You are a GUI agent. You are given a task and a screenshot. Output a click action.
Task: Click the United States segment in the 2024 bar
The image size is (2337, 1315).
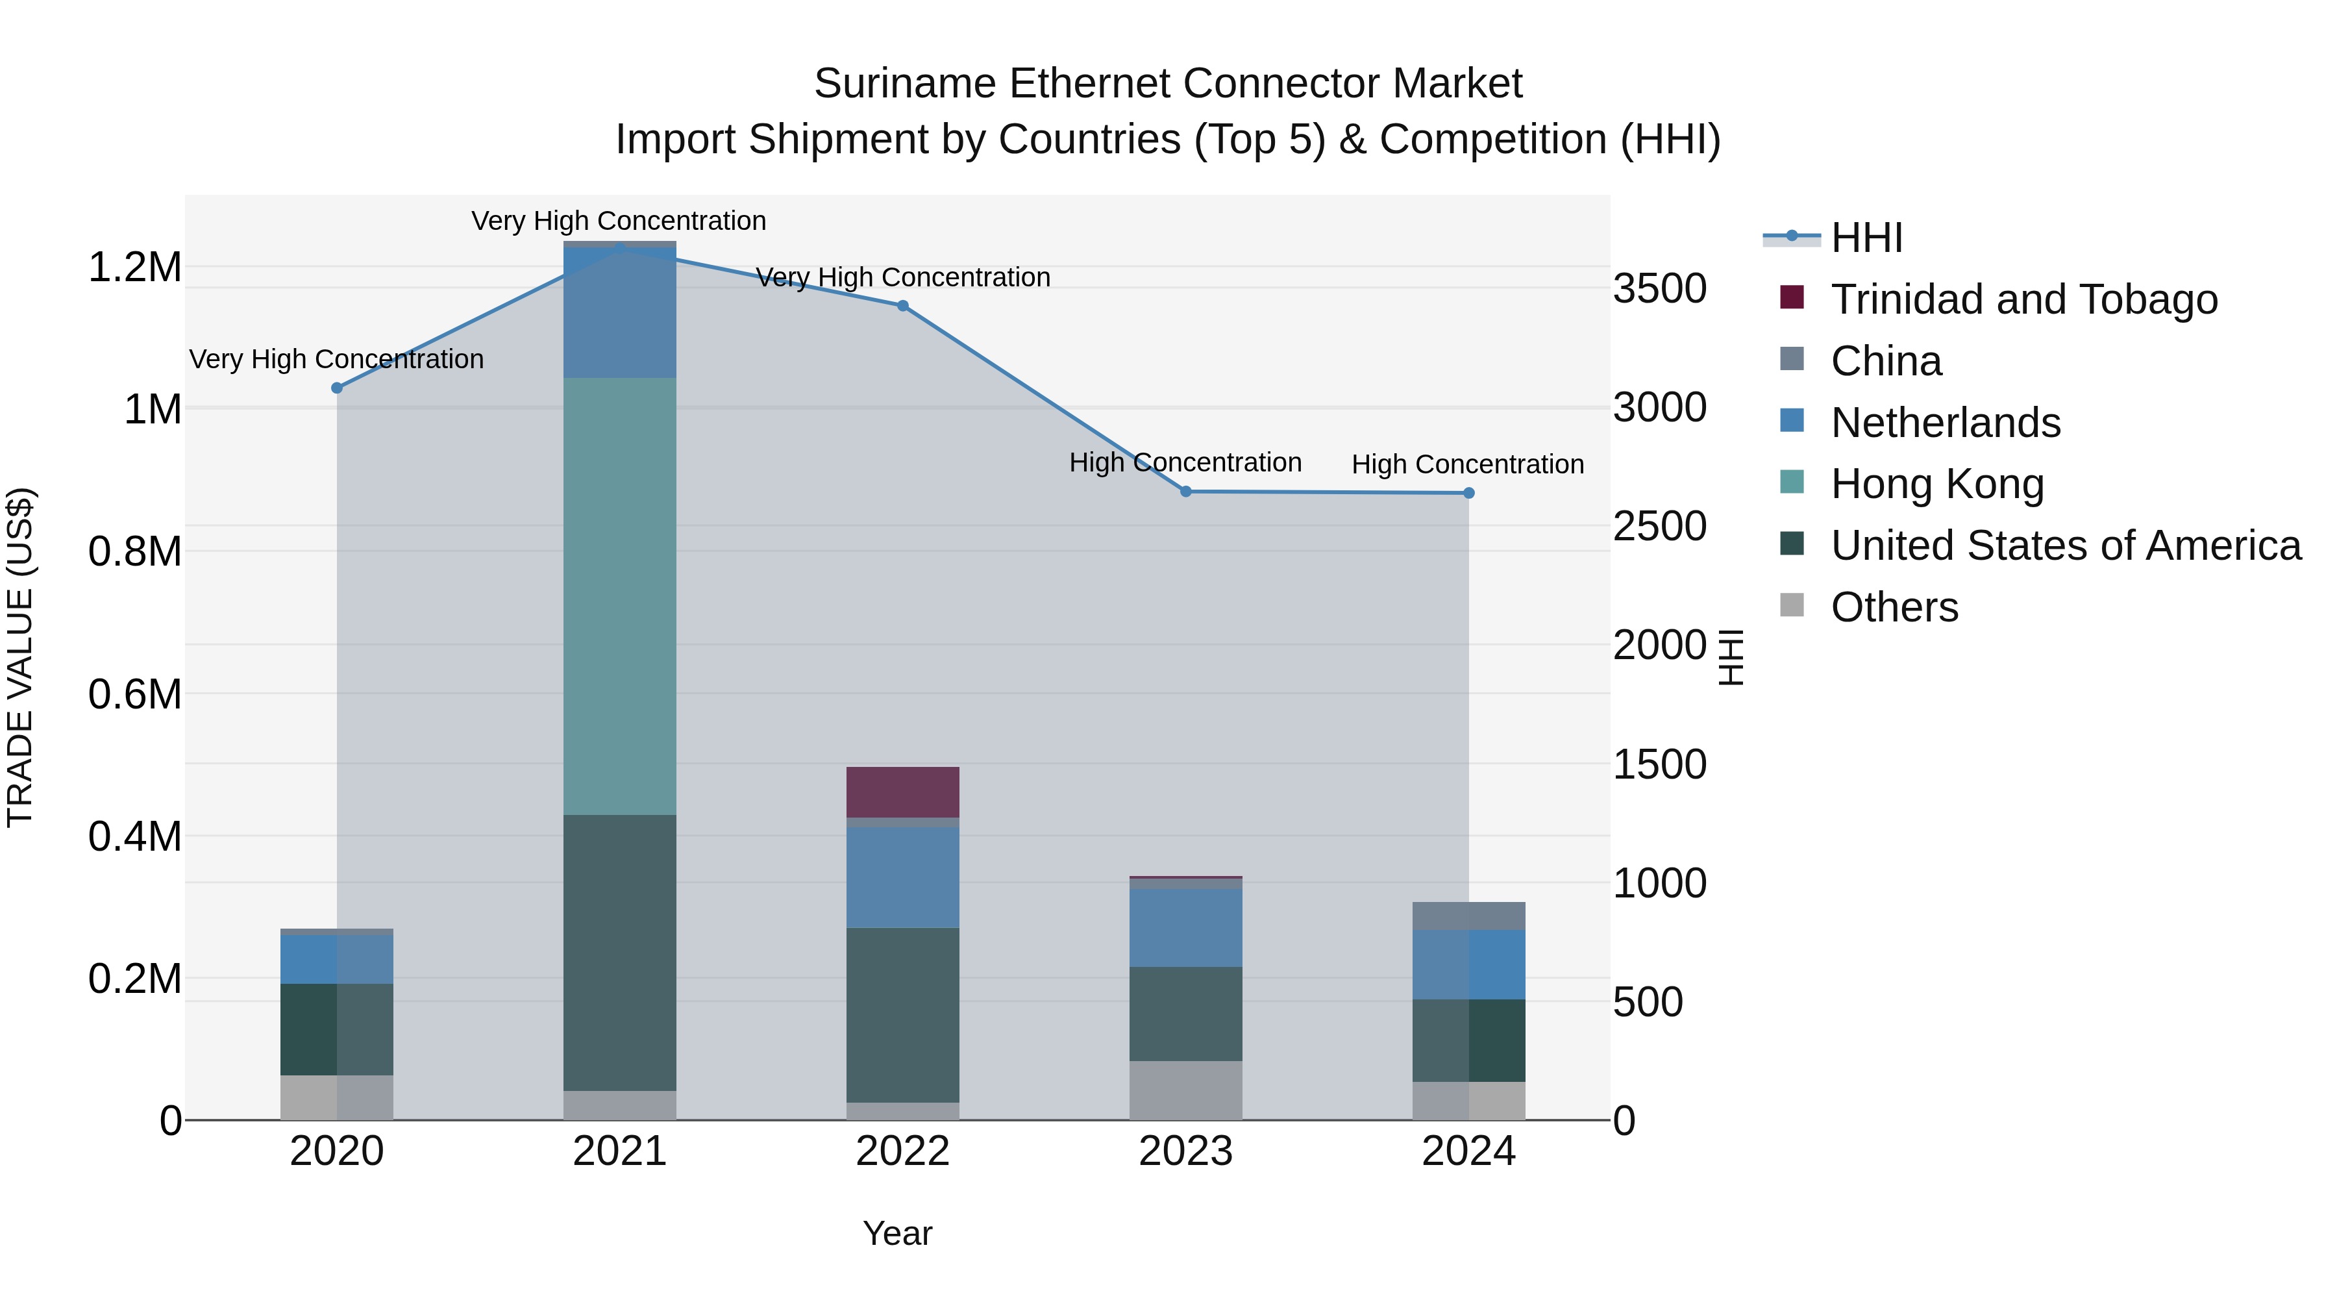coord(1469,1040)
